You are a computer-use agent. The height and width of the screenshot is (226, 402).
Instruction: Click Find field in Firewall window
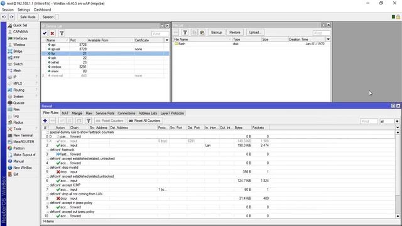[369, 121]
